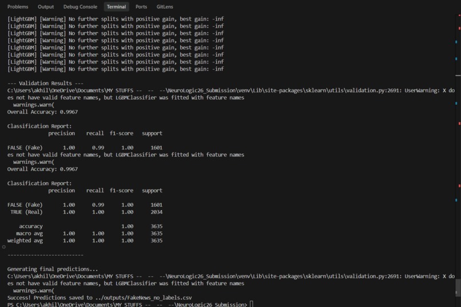461x307 pixels.
Task: Click the terminal command decoration circle in gutter
Action: pyautogui.click(x=4, y=247)
